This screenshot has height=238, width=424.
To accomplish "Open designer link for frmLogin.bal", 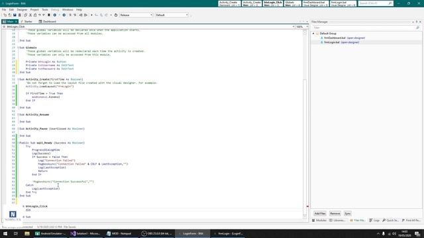I will click(x=350, y=42).
